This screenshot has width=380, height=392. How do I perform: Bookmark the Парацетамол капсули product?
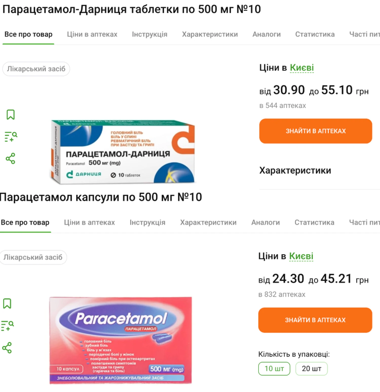click(7, 303)
